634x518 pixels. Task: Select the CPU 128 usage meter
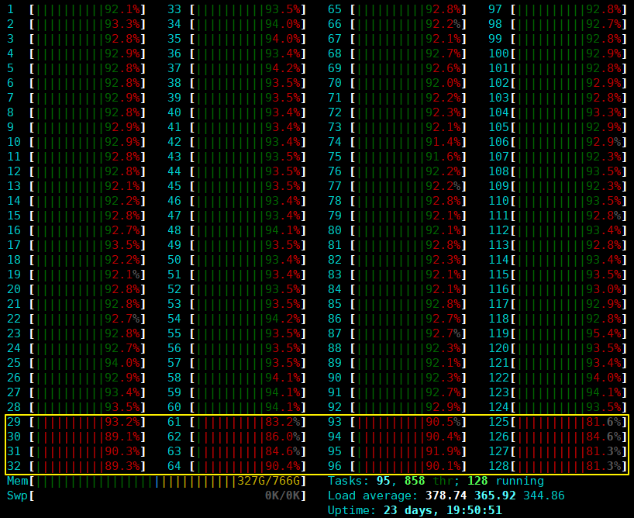[568, 466]
